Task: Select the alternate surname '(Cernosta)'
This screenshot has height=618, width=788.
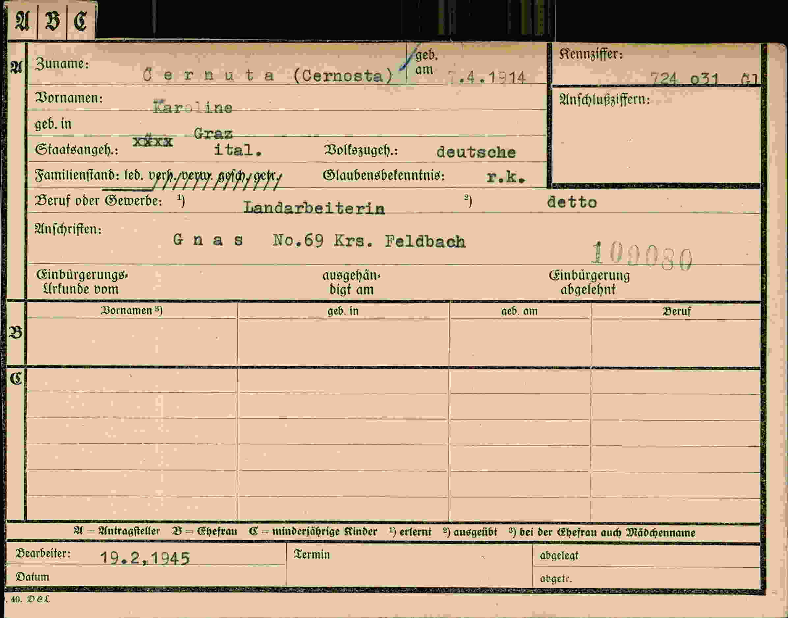Action: (x=343, y=76)
